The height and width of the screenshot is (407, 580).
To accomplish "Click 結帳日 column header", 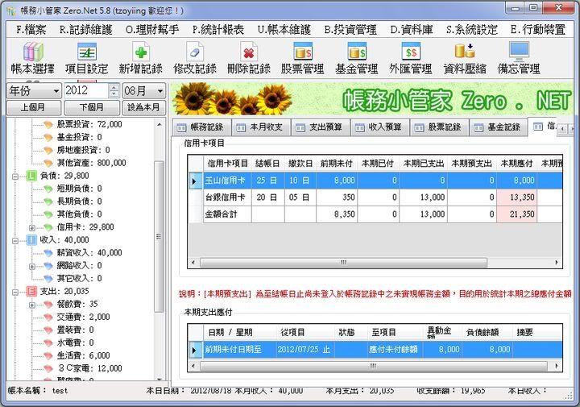I will click(267, 163).
